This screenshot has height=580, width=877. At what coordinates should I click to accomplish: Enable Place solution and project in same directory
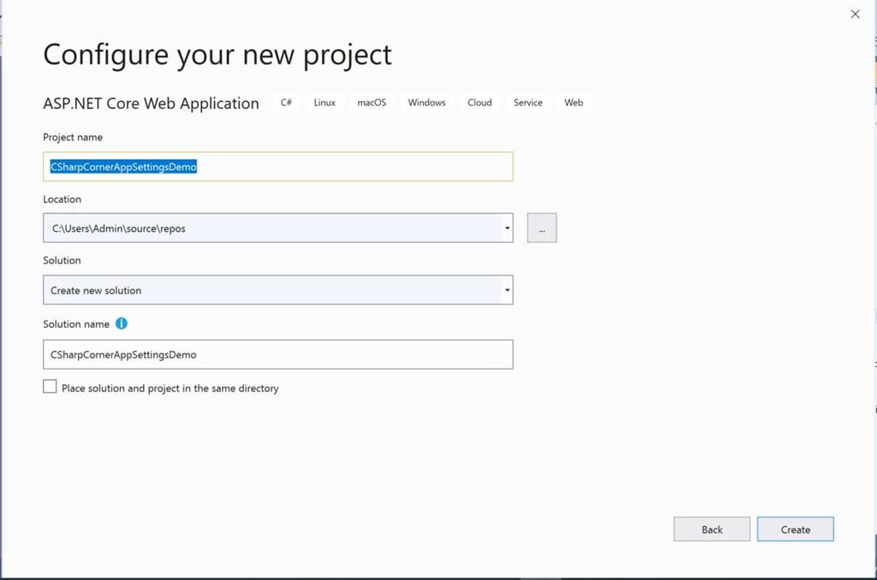(x=50, y=387)
